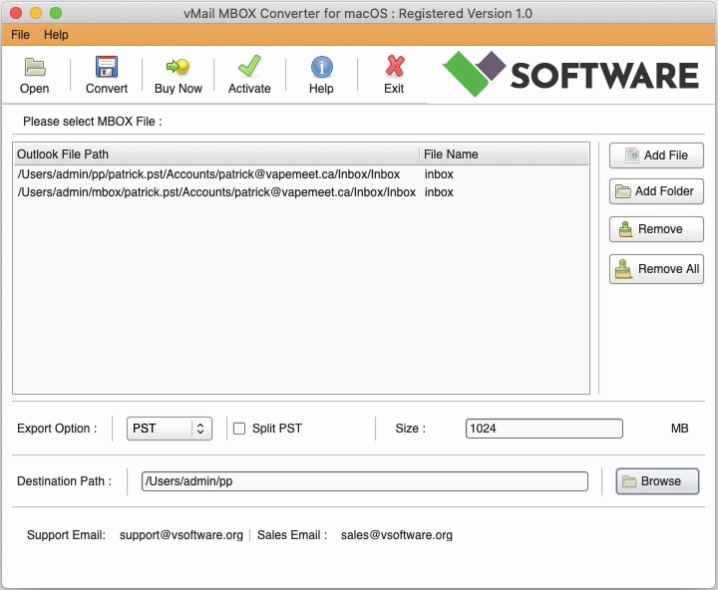
Task: Browse for a destination path
Action: (x=656, y=481)
